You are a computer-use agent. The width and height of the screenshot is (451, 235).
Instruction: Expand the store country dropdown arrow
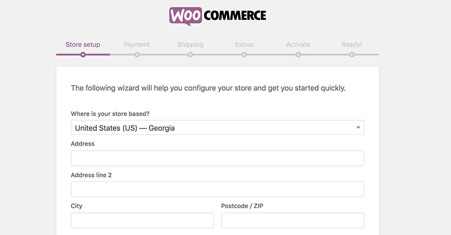358,128
